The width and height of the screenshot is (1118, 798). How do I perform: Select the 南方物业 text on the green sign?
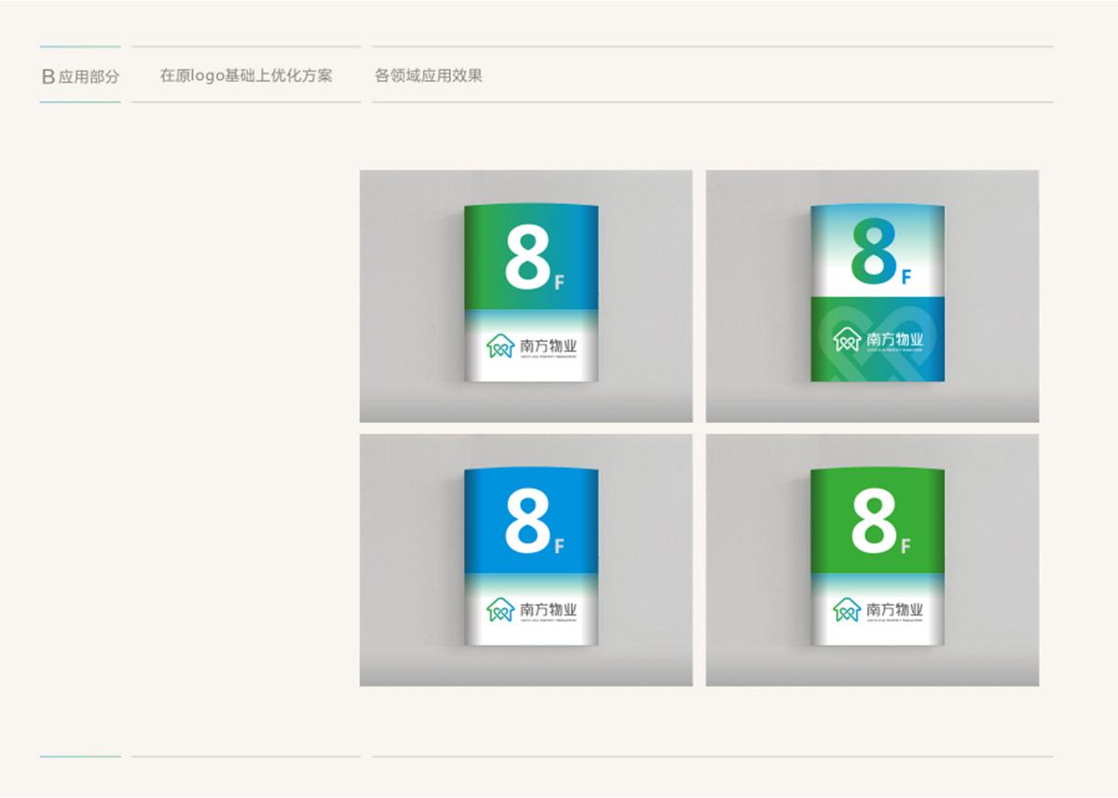(x=894, y=609)
